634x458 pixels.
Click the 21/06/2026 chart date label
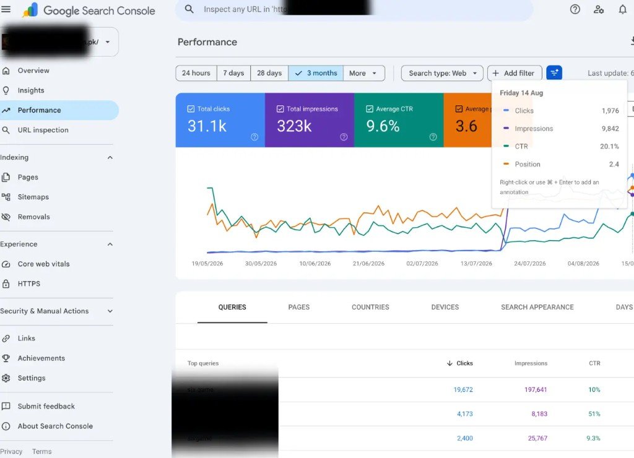coord(368,264)
